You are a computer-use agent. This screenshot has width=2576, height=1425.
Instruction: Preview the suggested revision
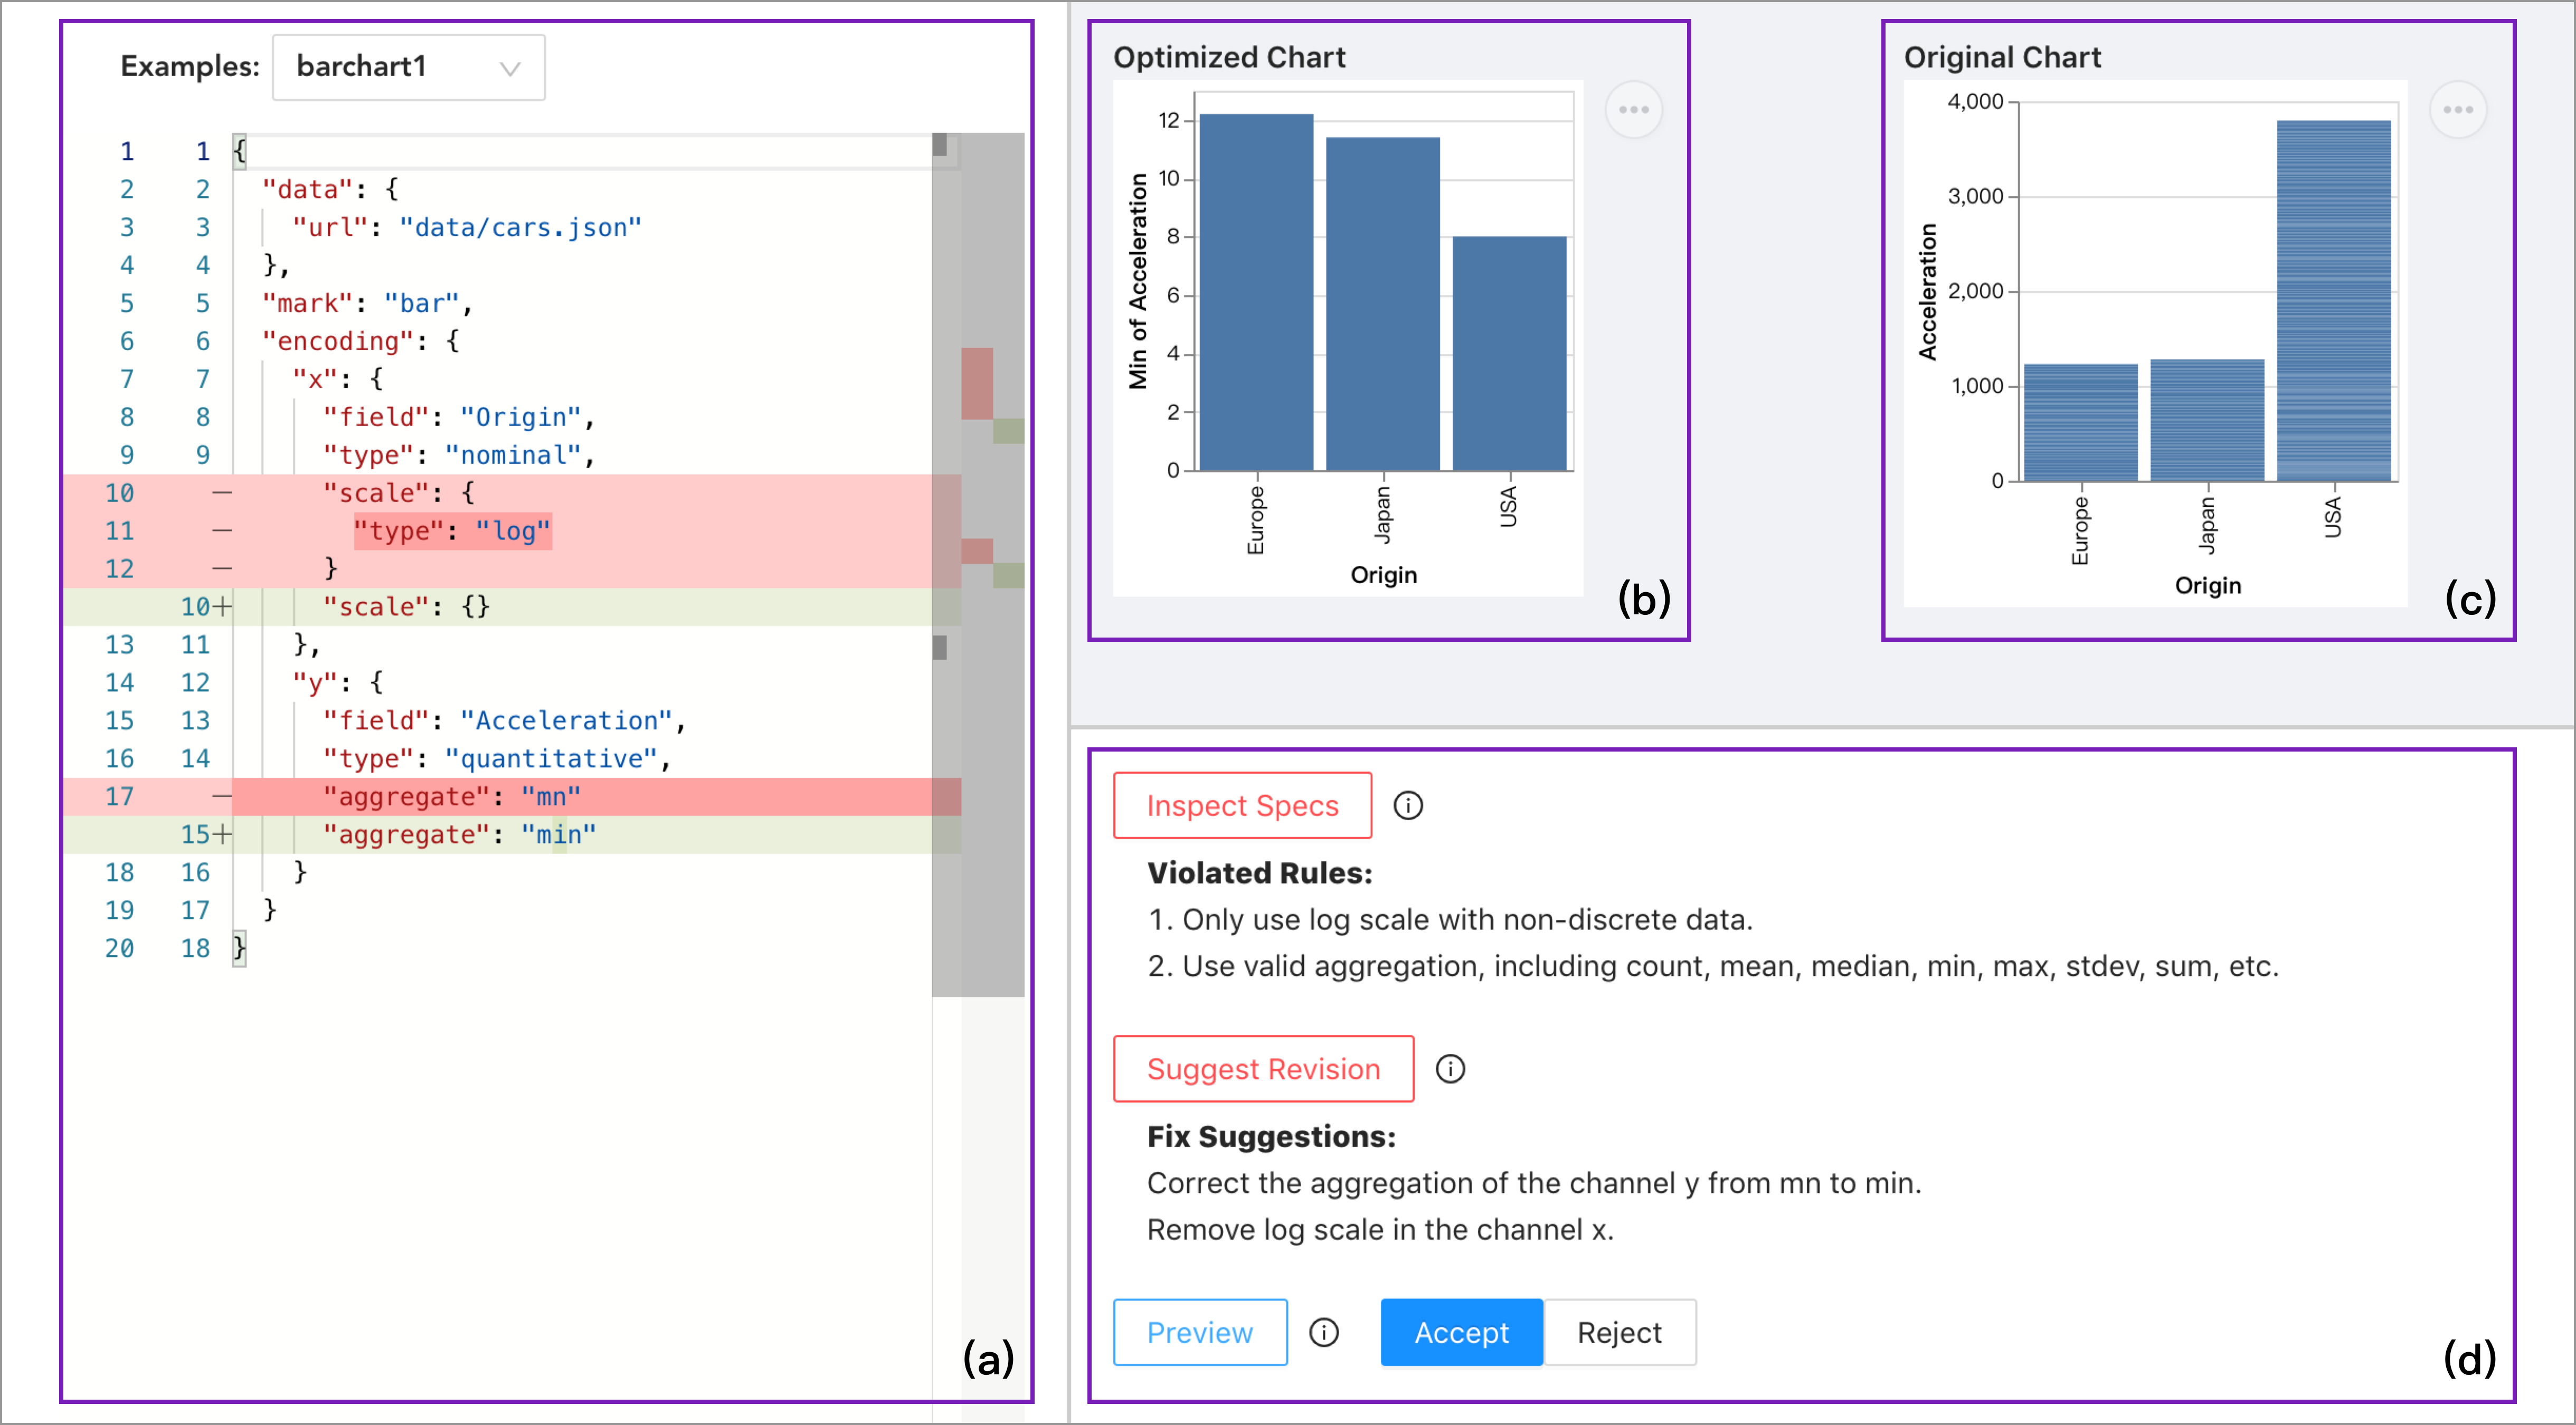point(1199,1332)
